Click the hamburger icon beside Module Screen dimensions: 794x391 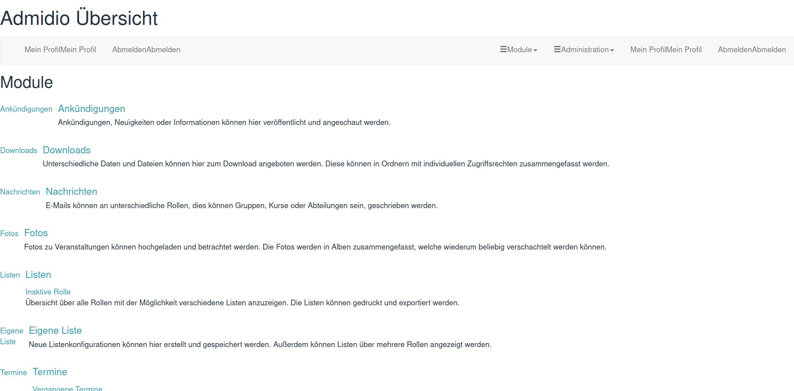pyautogui.click(x=503, y=49)
